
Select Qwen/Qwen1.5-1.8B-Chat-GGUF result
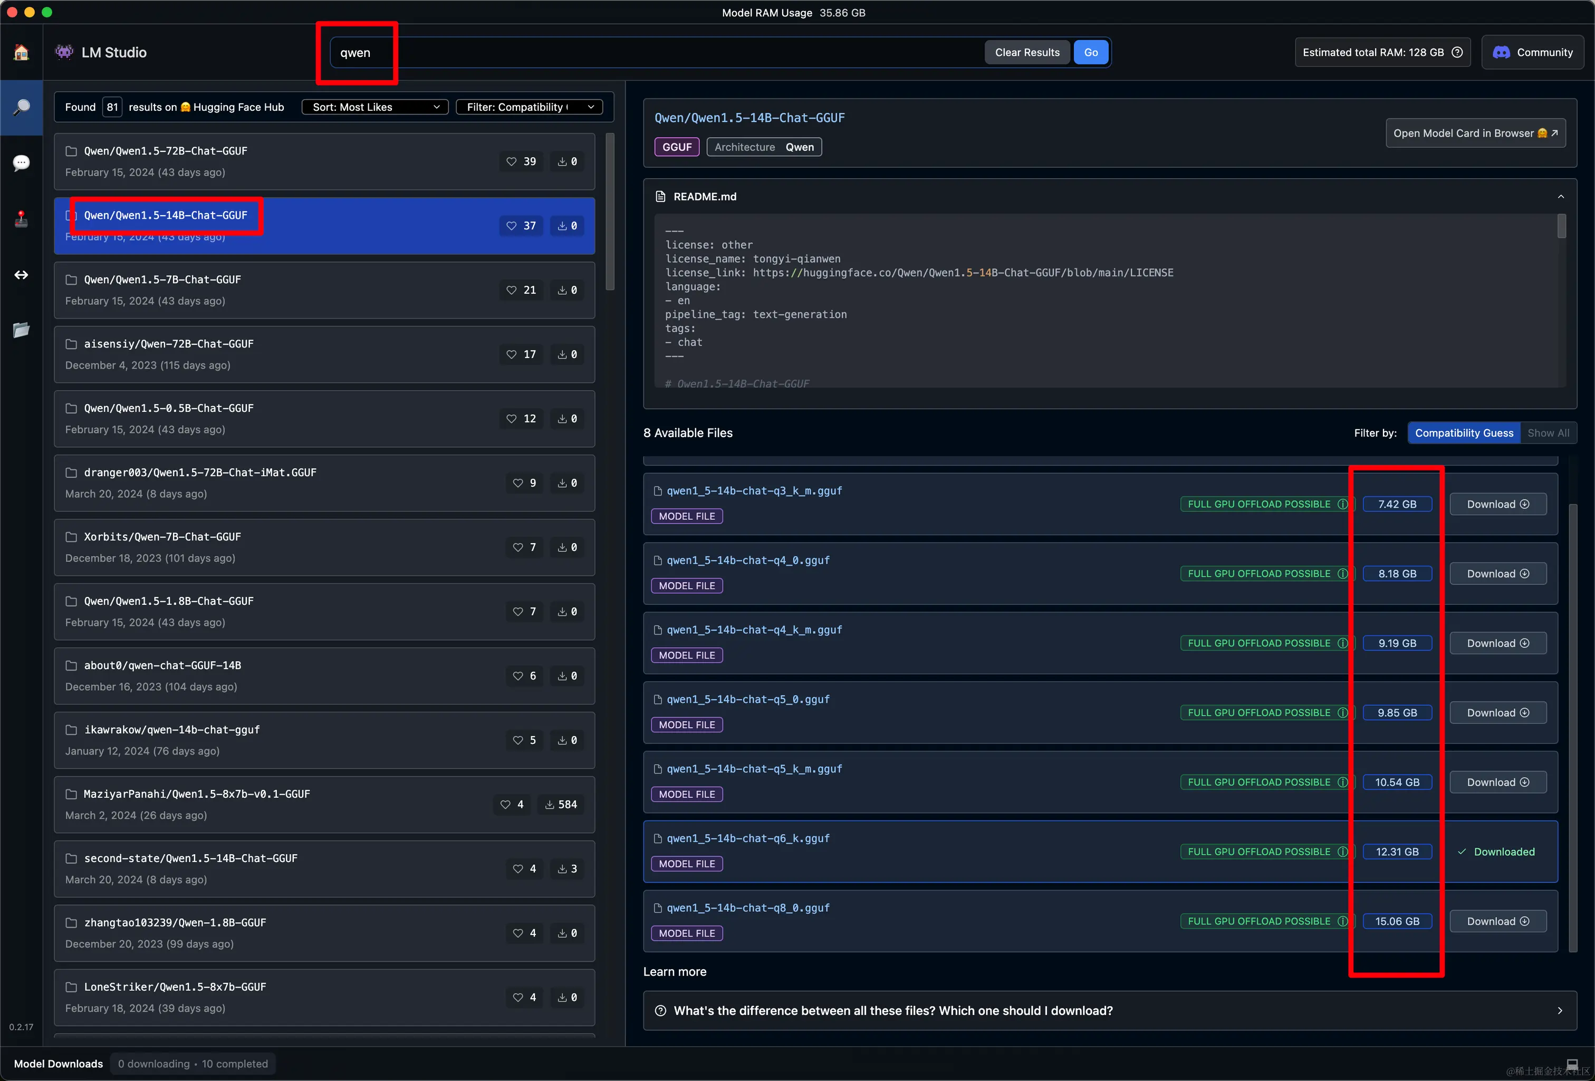point(324,612)
